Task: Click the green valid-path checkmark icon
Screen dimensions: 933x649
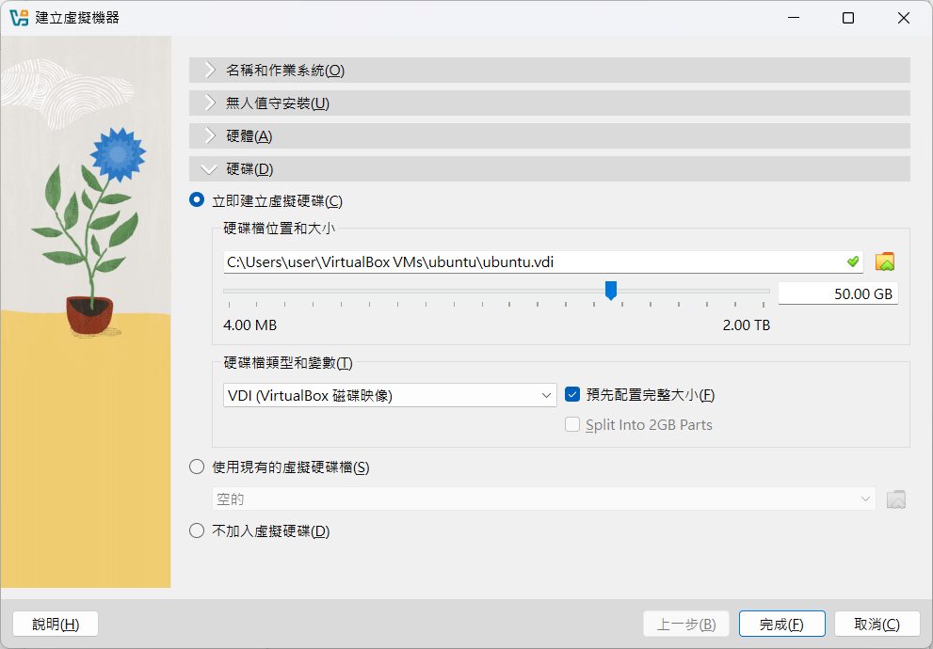Action: pos(853,261)
